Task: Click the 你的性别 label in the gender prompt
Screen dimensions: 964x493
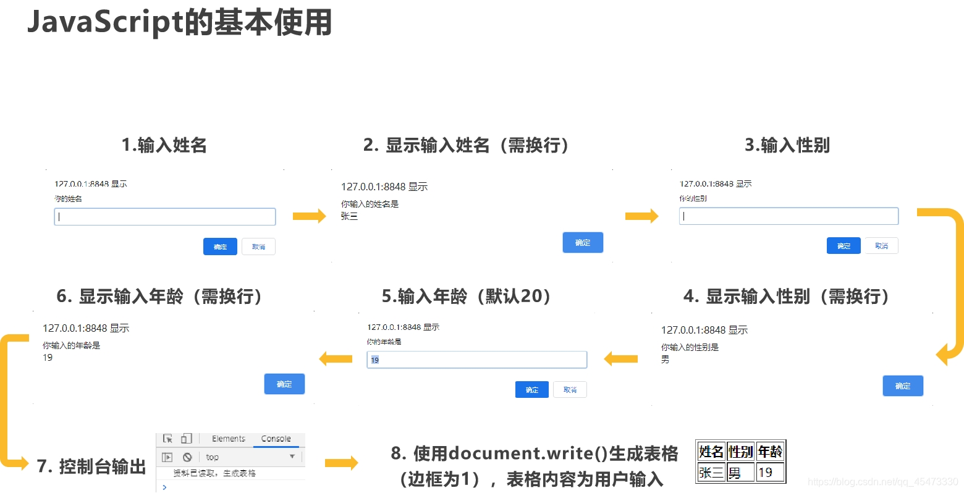Action: pos(693,198)
